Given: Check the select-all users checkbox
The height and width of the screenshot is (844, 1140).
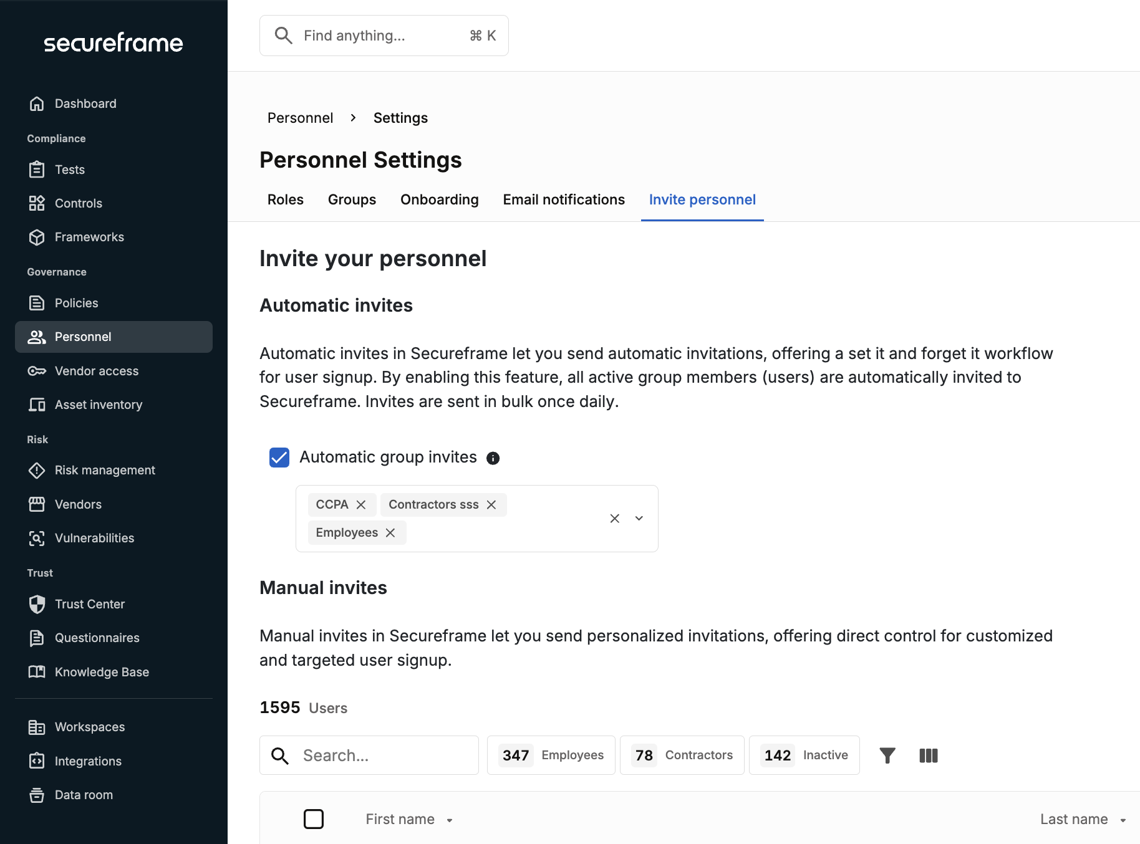Looking at the screenshot, I should 314,819.
